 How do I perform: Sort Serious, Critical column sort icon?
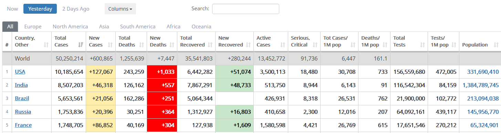pyautogui.click(x=315, y=45)
